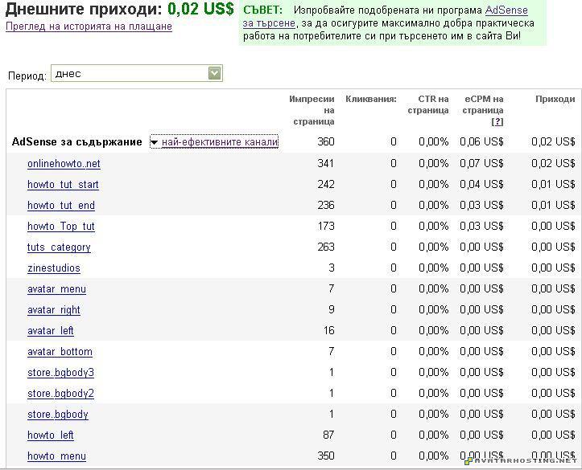Open the howto_tut_end channel
The image size is (582, 470).
coord(61,205)
